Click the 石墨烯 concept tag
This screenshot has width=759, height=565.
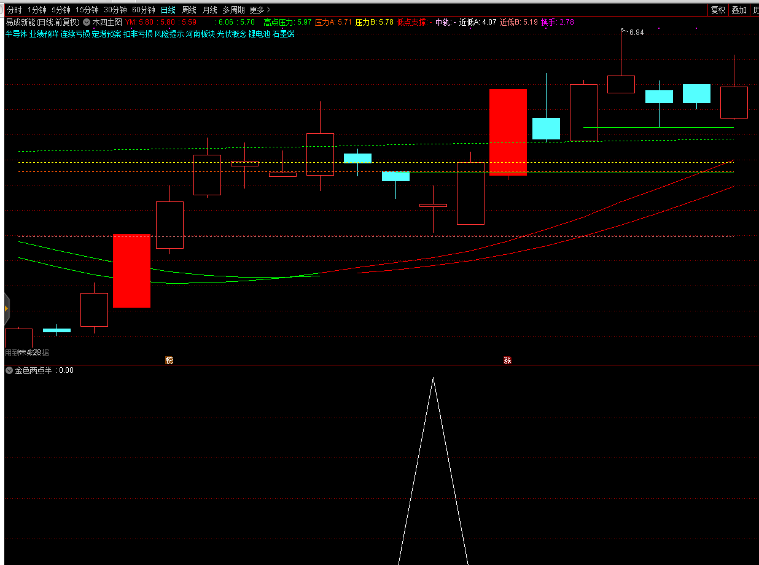(283, 34)
